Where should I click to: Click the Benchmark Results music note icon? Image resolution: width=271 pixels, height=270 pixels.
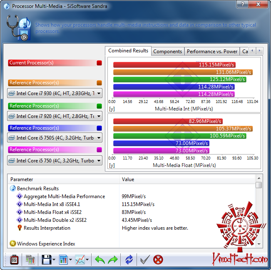13,189
